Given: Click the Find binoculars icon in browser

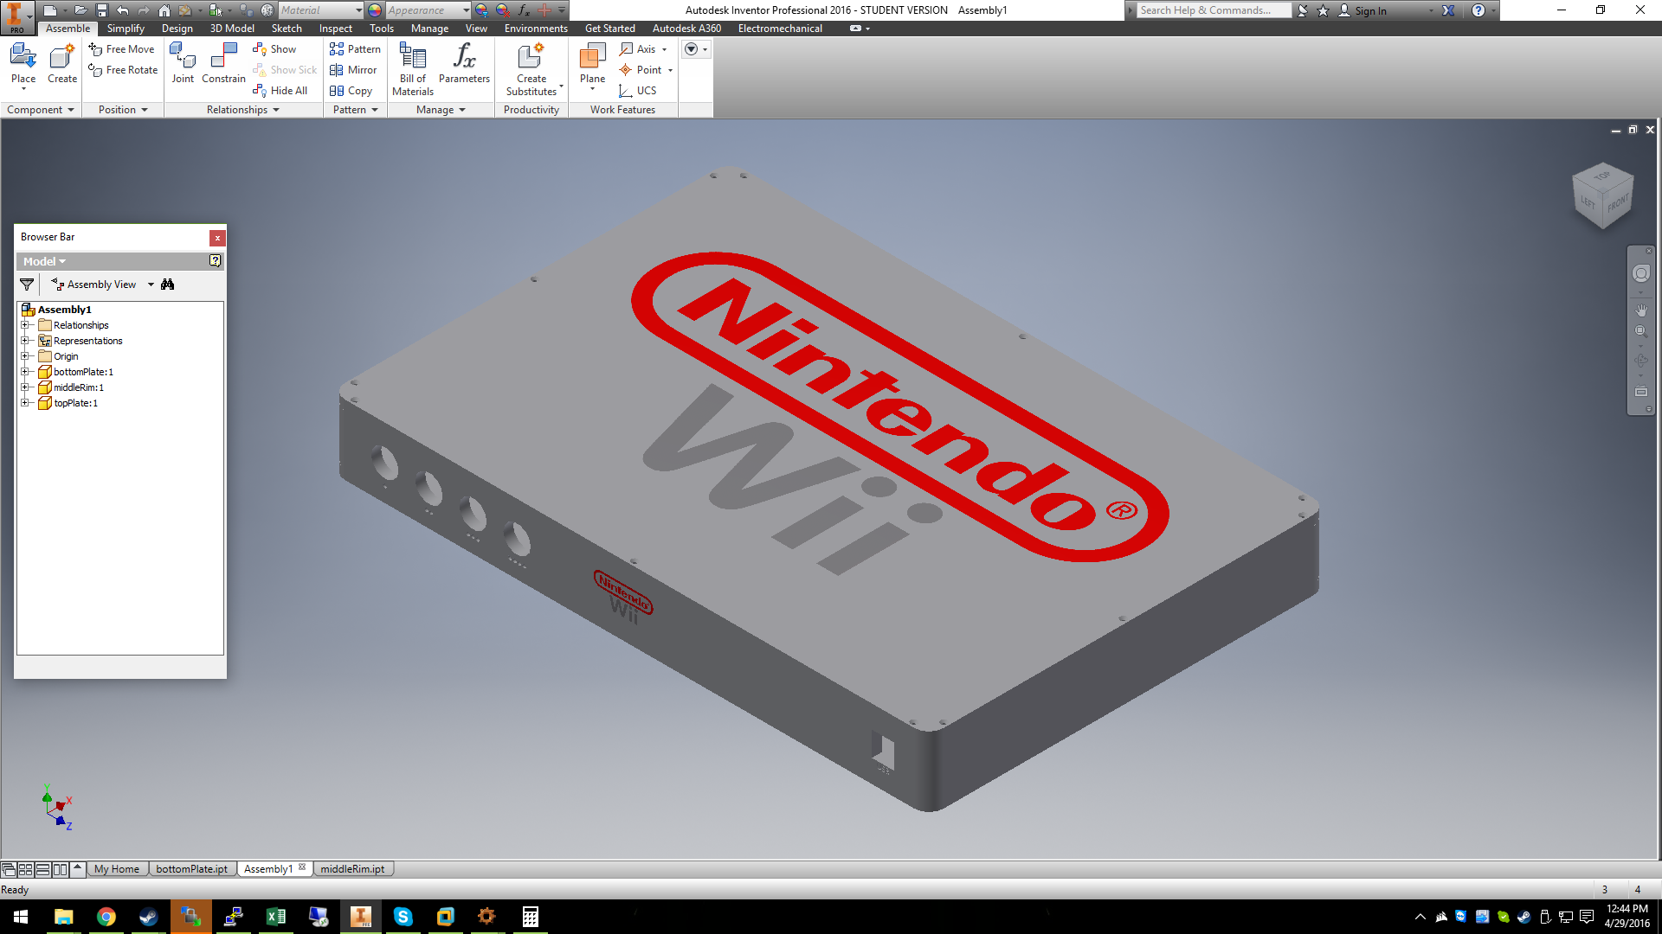Looking at the screenshot, I should [168, 285].
